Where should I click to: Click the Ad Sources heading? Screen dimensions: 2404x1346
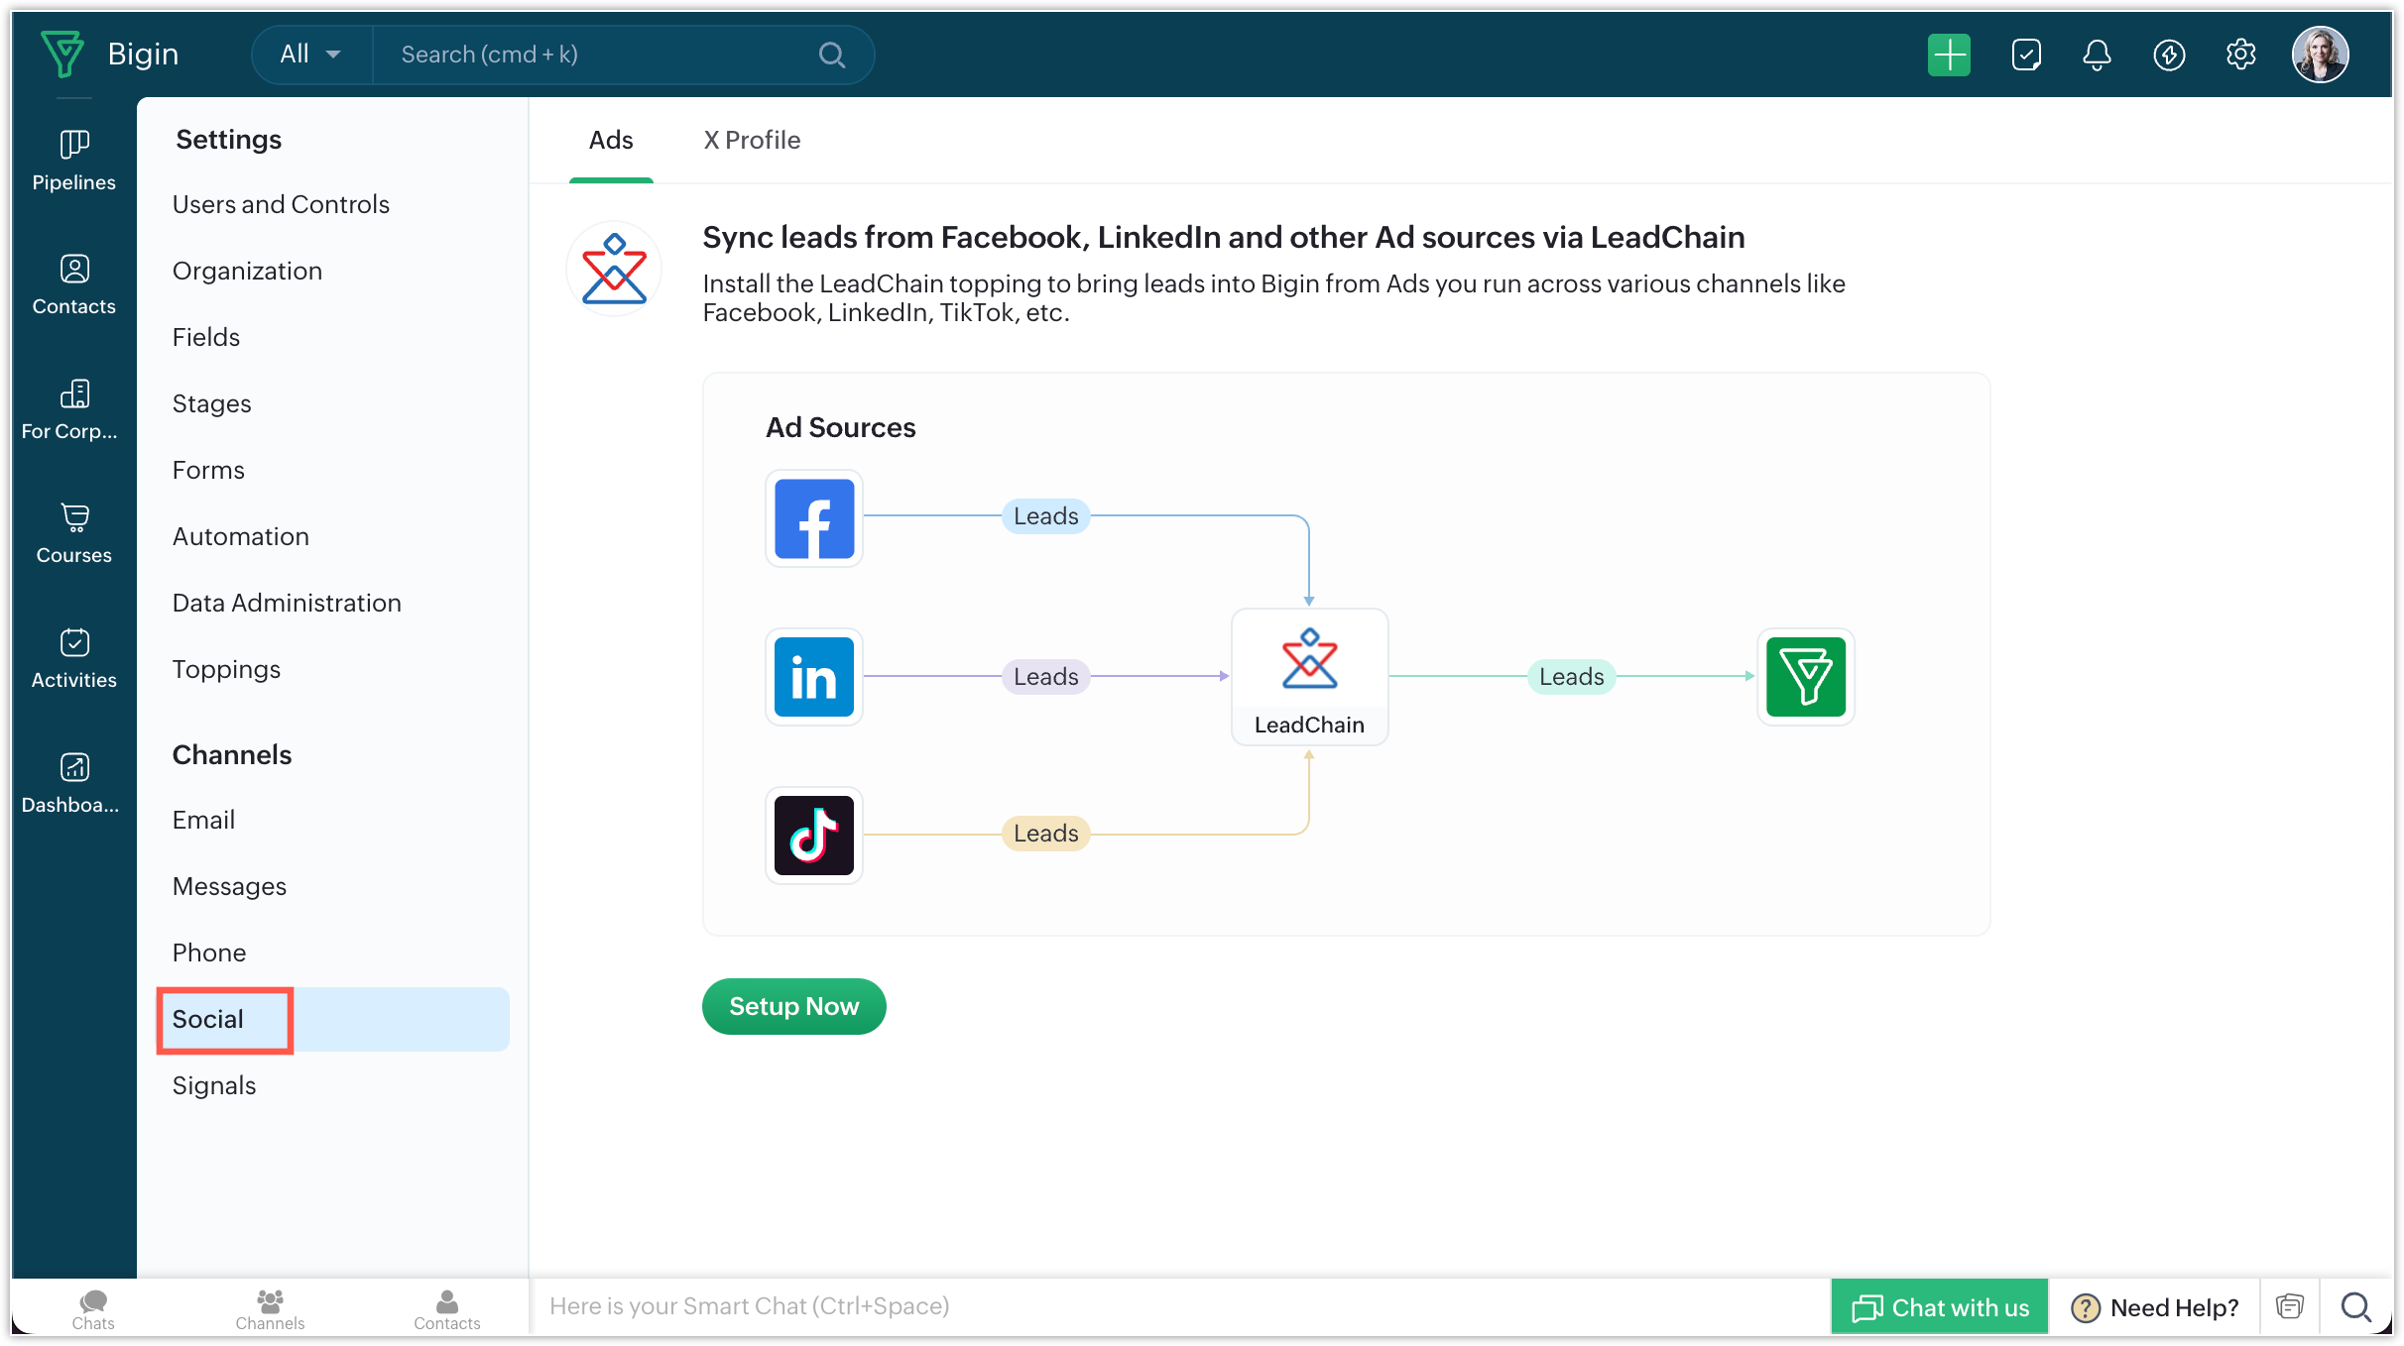pyautogui.click(x=840, y=427)
